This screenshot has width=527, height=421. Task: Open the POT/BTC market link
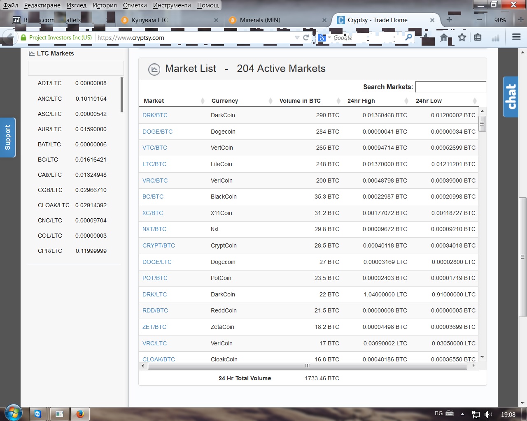(x=155, y=278)
